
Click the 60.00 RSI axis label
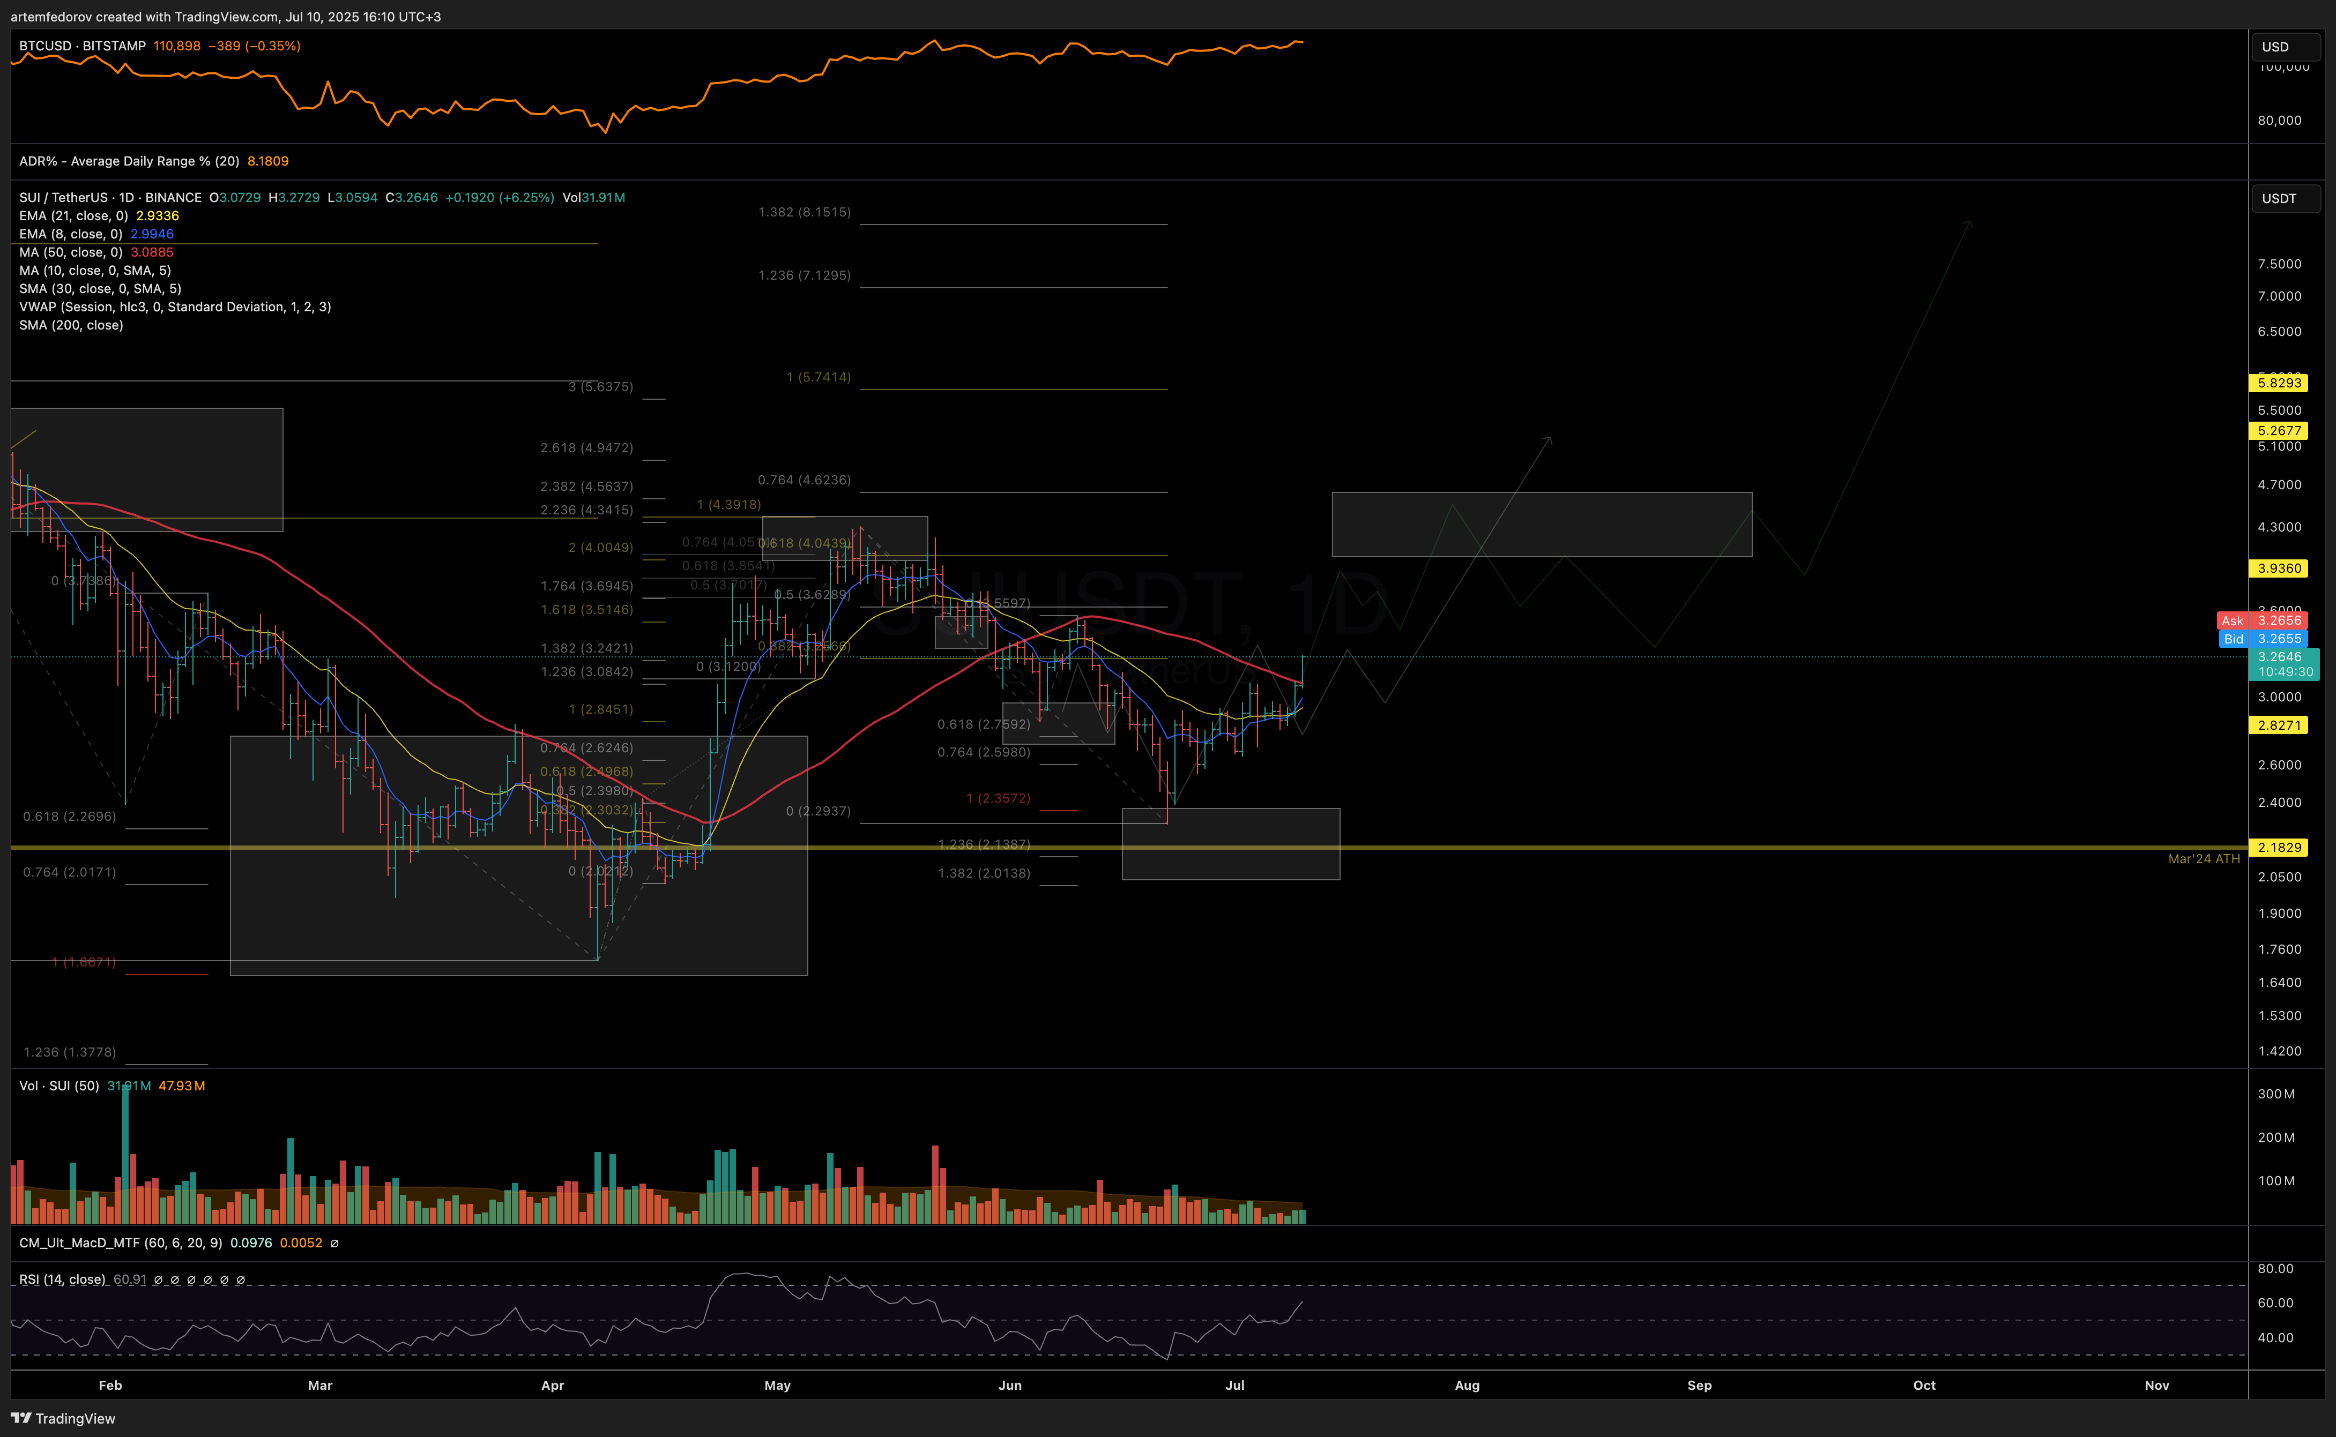pyautogui.click(x=2275, y=1303)
